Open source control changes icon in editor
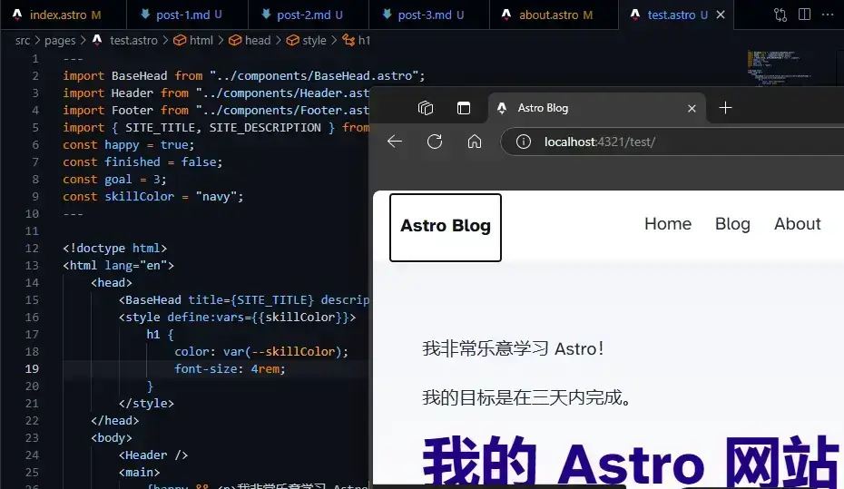The width and height of the screenshot is (844, 489). pyautogui.click(x=780, y=15)
